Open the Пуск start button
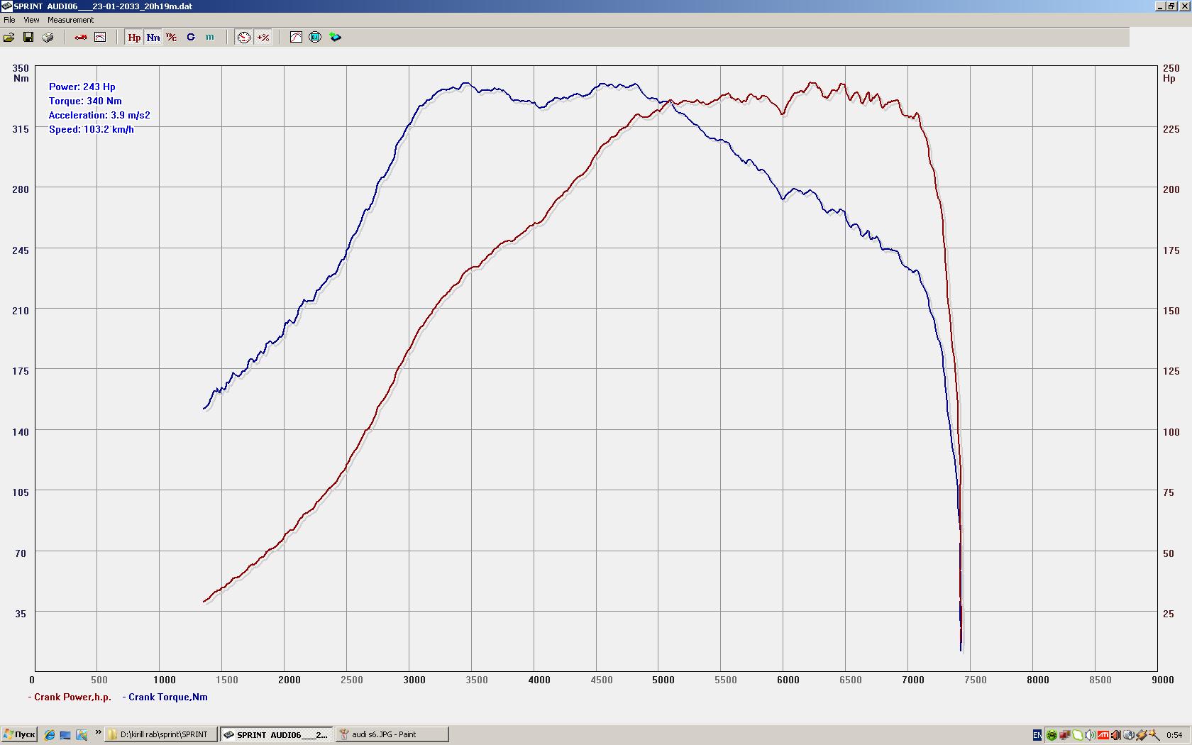This screenshot has width=1192, height=745. click(19, 734)
